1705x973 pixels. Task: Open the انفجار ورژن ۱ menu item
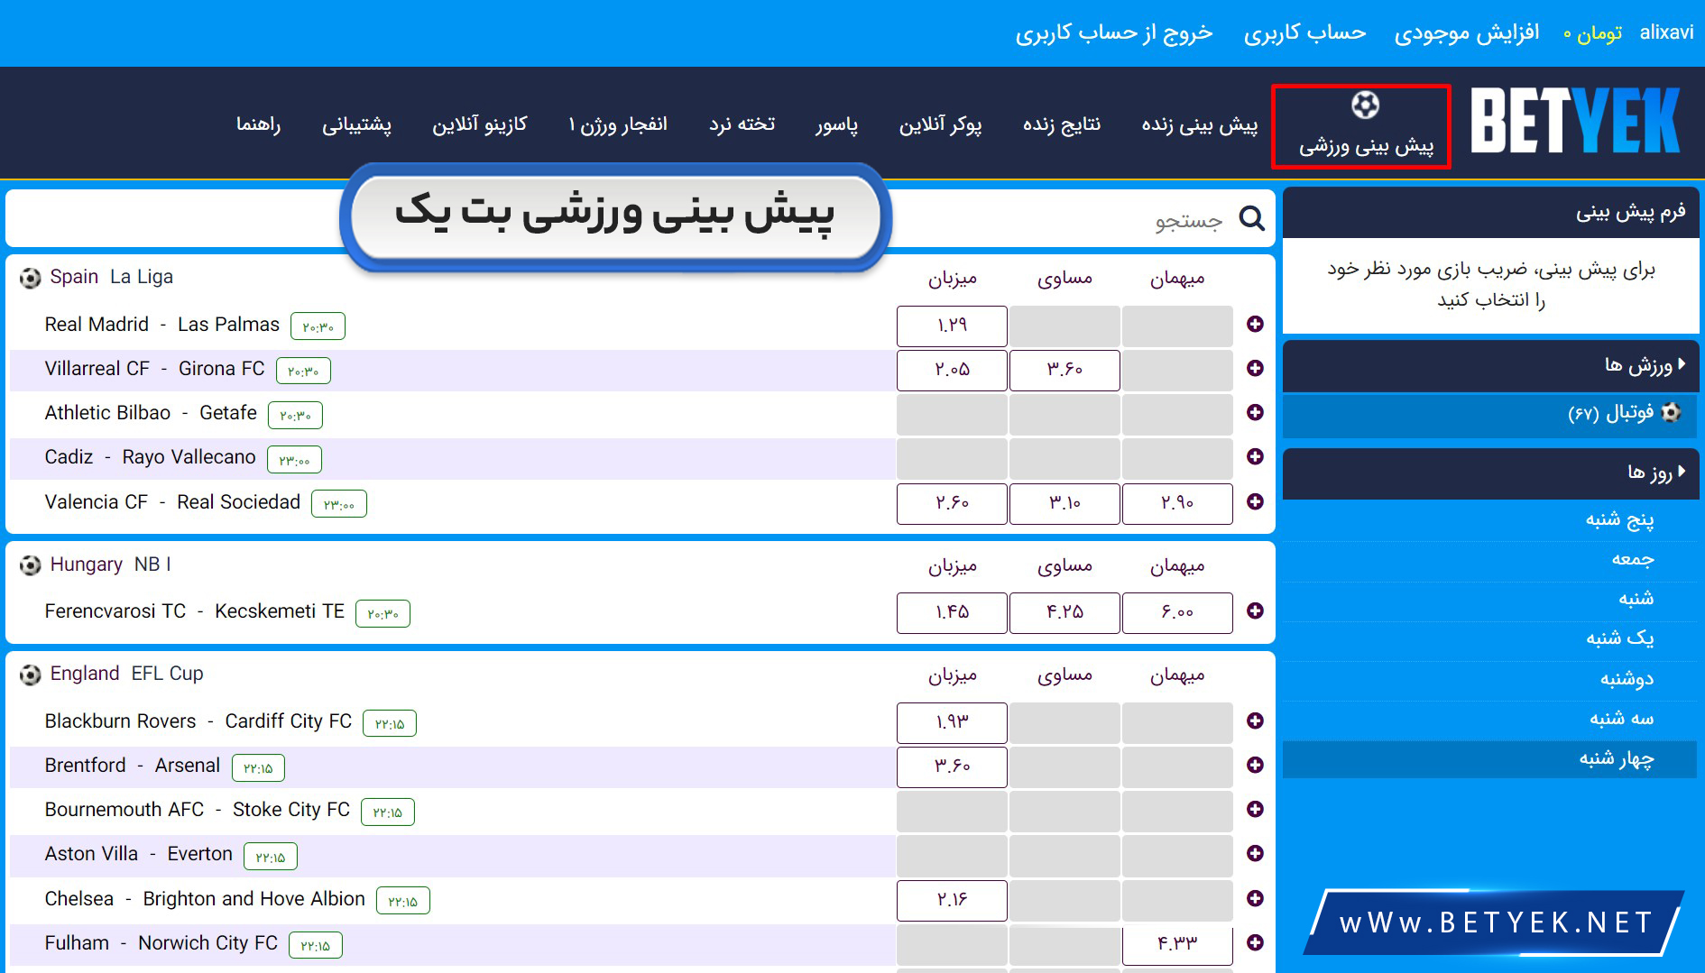[618, 124]
